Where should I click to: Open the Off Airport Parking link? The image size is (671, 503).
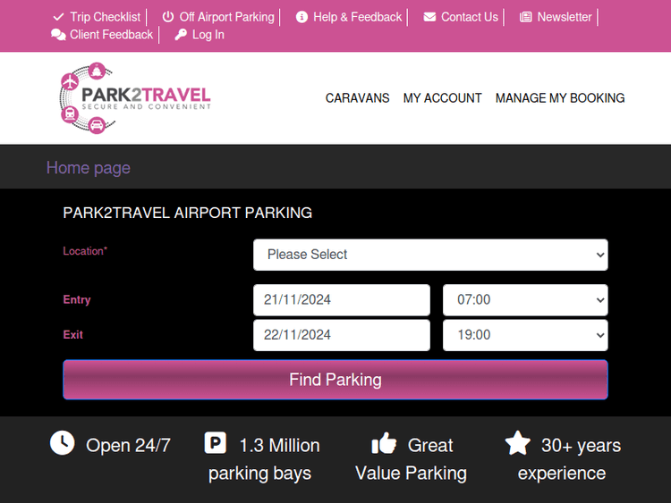coord(227,17)
